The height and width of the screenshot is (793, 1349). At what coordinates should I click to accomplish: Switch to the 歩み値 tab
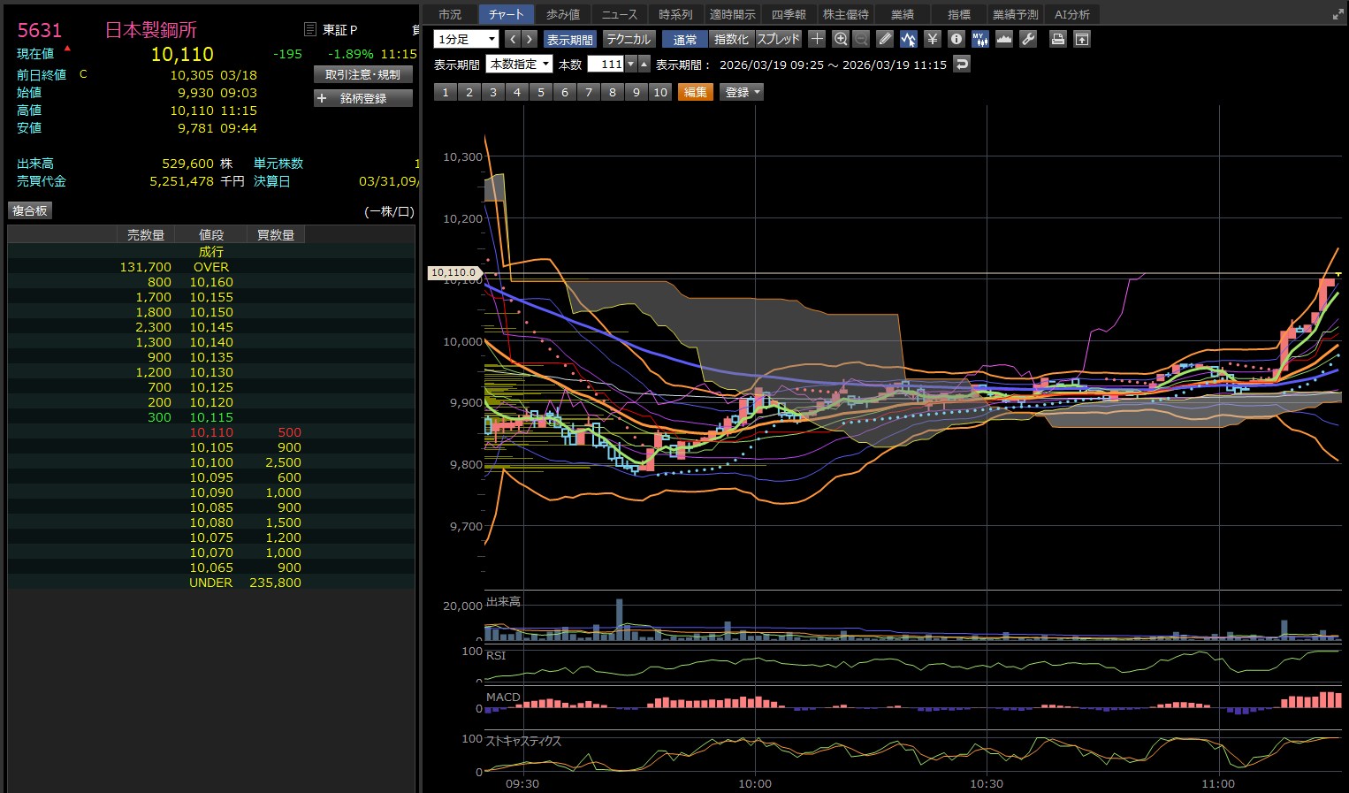[562, 14]
